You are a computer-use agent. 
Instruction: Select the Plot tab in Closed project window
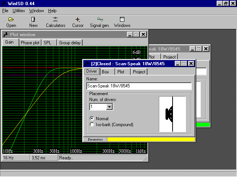tap(123, 72)
